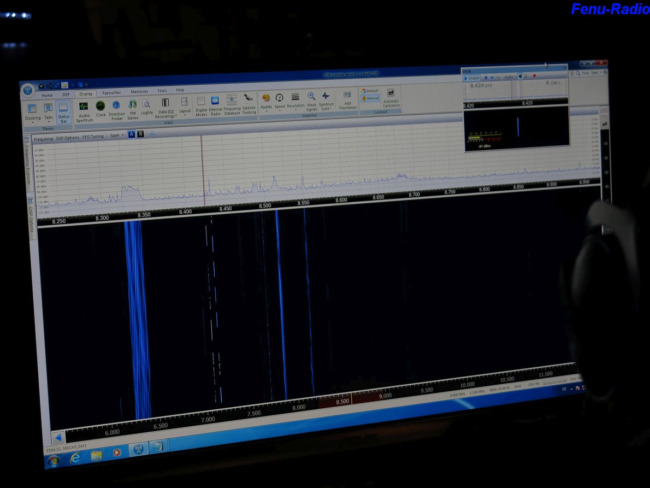The height and width of the screenshot is (488, 650).
Task: Run Automatic Calibration for contrast
Action: click(x=391, y=98)
